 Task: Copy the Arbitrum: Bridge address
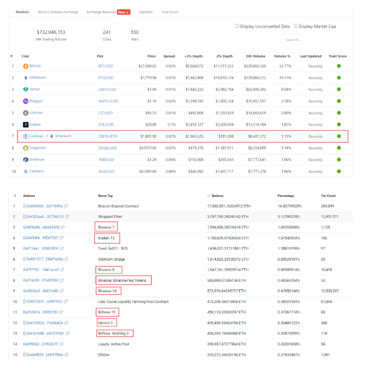[66, 259]
